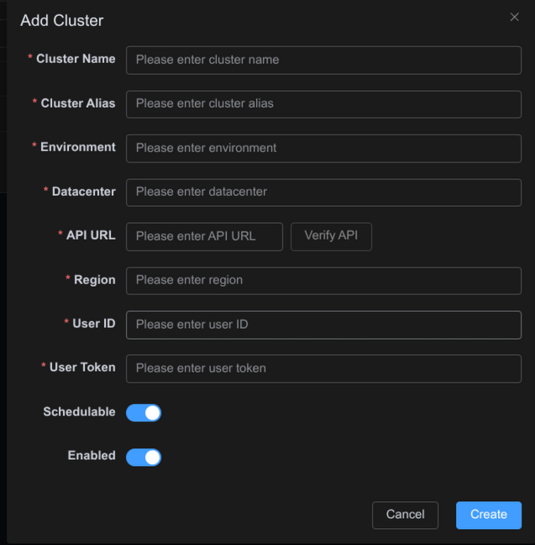This screenshot has width=535, height=545.
Task: Turn off the Enabled toggle
Action: tap(144, 457)
